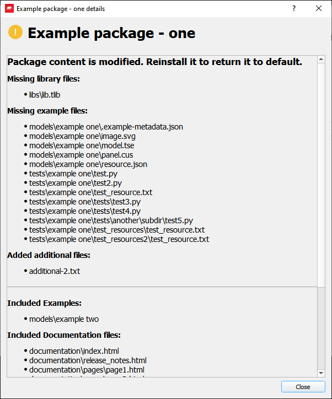Click the scrollbar up arrow

tap(321, 60)
